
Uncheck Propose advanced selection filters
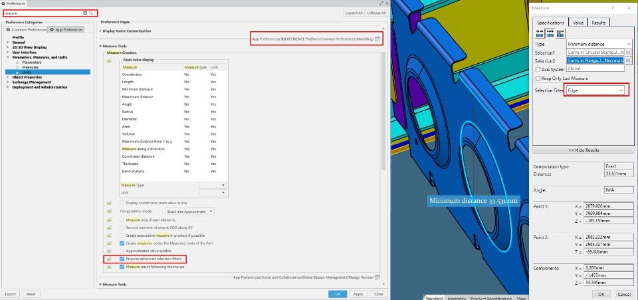coord(122,259)
